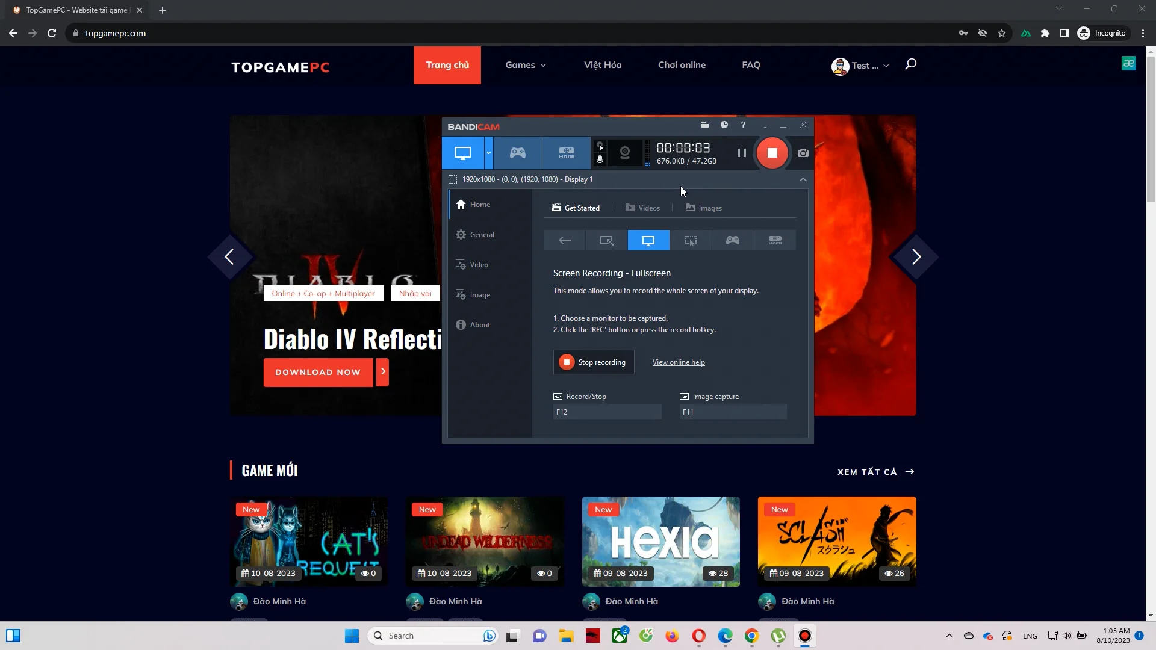
Task: Open Video settings in Bandicam sidebar
Action: click(490, 265)
